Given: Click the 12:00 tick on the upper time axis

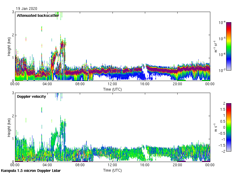Looking at the screenshot, I should [112, 84].
